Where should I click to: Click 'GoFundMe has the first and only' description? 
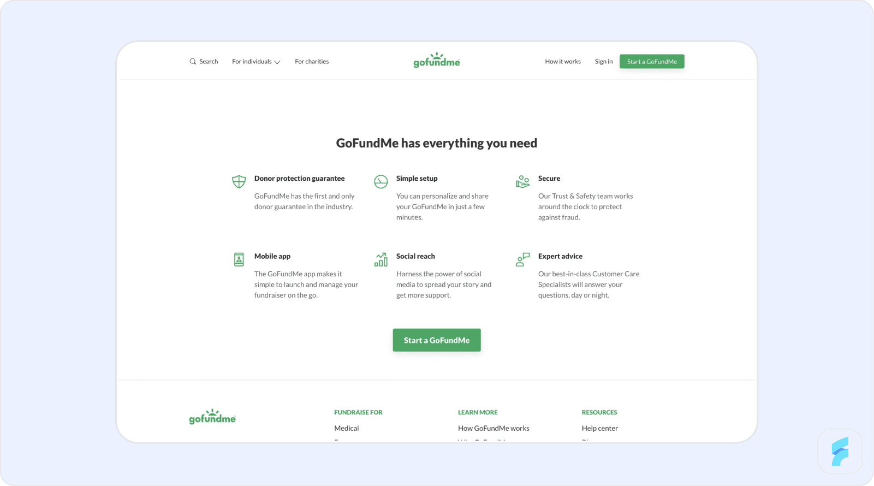tap(304, 201)
